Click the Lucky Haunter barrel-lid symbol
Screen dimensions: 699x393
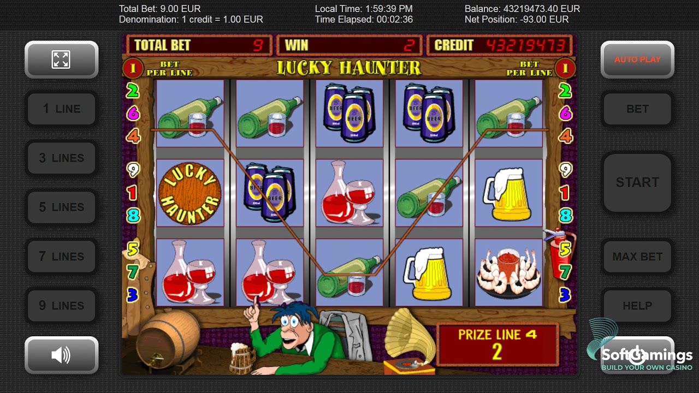coord(190,193)
